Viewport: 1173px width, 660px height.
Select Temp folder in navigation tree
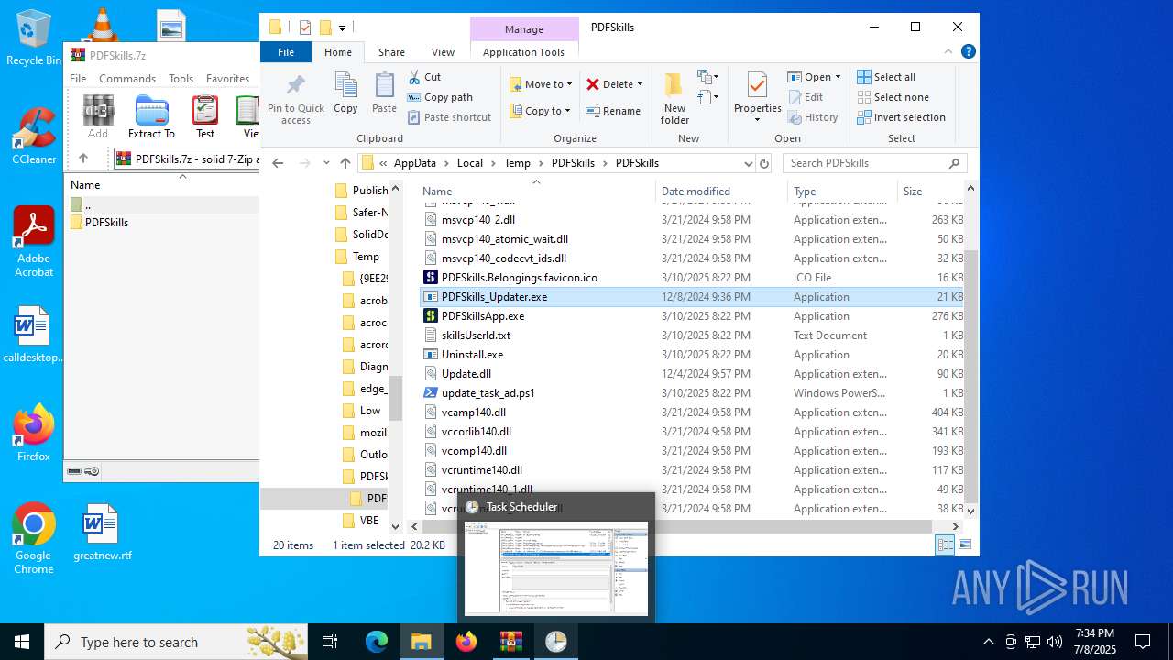point(366,257)
